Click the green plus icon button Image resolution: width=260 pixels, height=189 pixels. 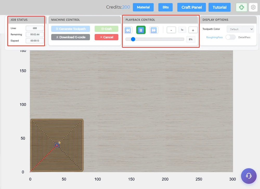(242, 7)
